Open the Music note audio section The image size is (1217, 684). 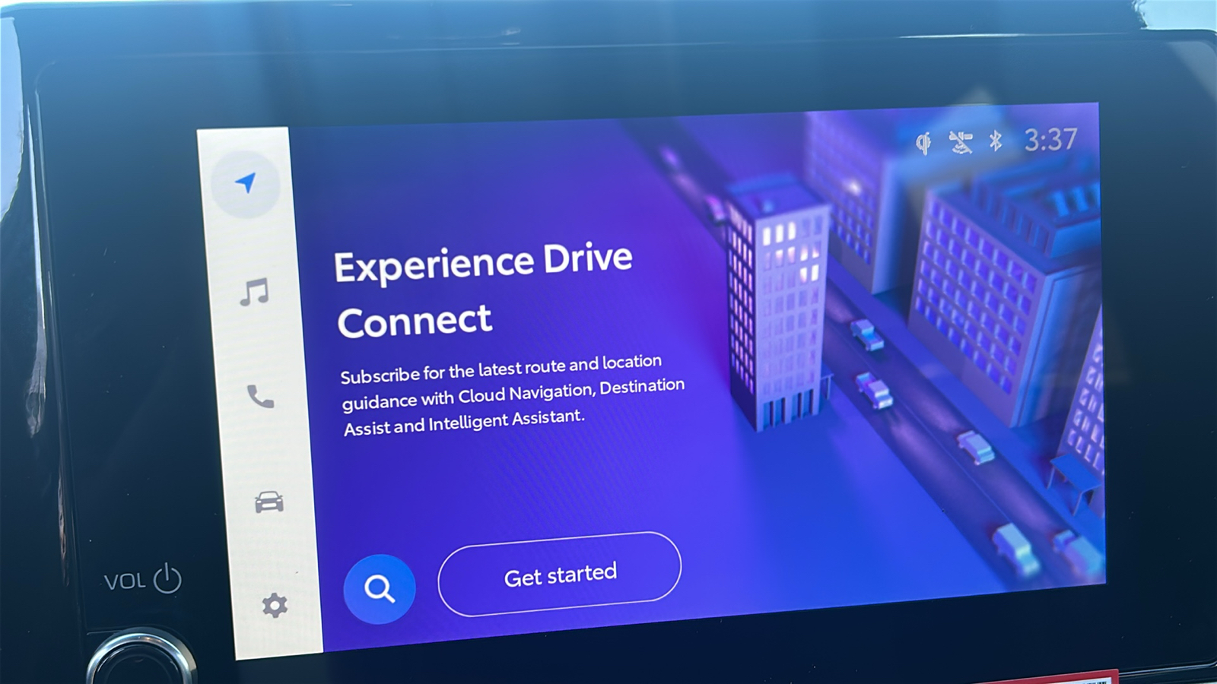click(255, 292)
